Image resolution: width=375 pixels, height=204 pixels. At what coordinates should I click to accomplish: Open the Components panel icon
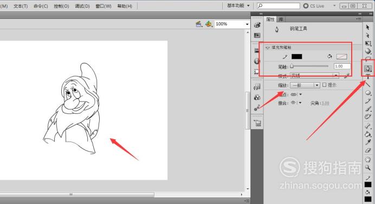257,97
